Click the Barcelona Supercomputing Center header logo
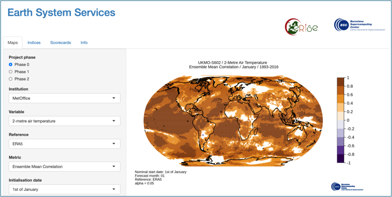This screenshot has width=392, height=197. pos(360,25)
